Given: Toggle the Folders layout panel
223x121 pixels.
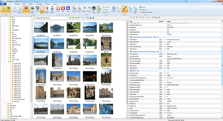Looking at the screenshot, I should [4, 10].
